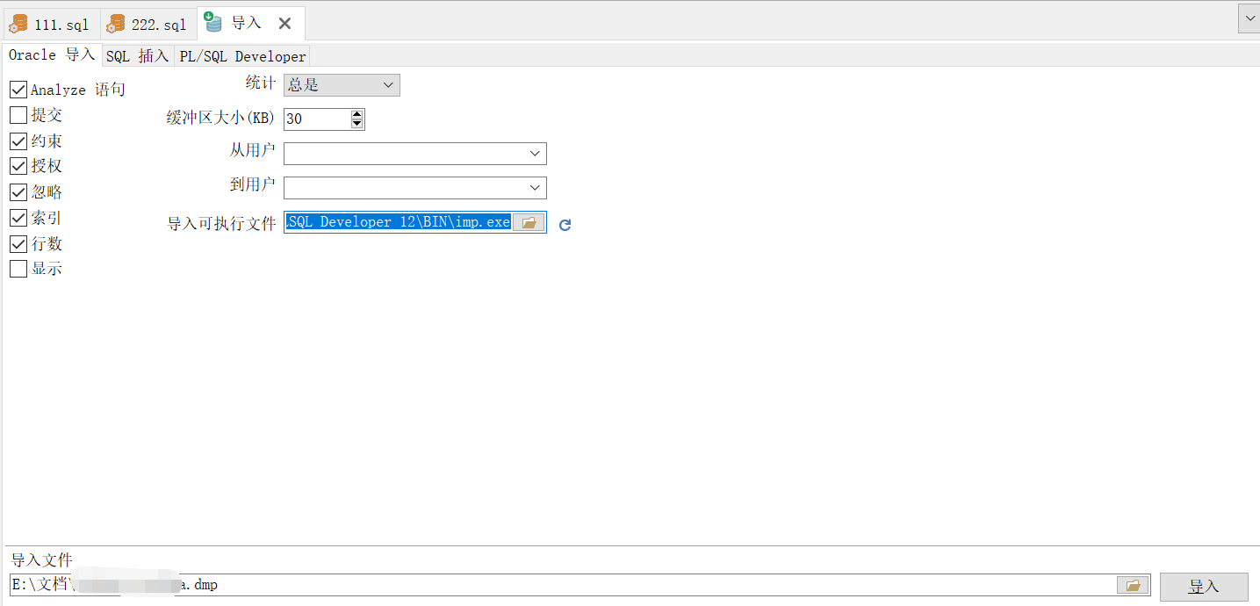Select the SQL 插入 tab
This screenshot has height=606, width=1260.
point(138,56)
